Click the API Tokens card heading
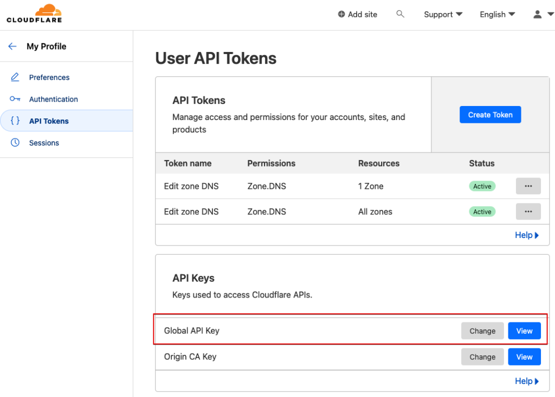The width and height of the screenshot is (555, 397). [198, 100]
